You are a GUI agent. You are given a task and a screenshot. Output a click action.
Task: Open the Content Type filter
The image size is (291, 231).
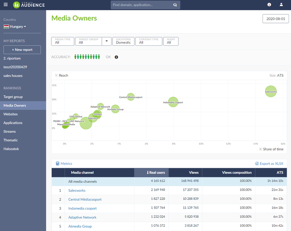(x=149, y=41)
